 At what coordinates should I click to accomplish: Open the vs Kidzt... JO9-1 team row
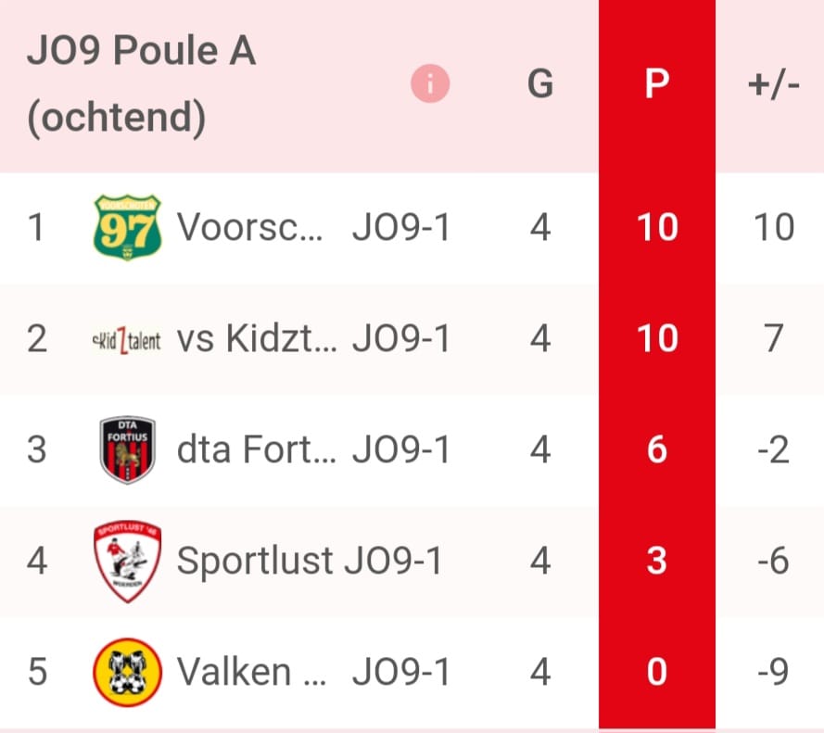tap(412, 339)
